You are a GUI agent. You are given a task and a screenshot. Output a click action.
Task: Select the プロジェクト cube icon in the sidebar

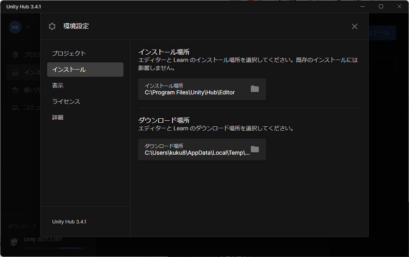[x=14, y=55]
